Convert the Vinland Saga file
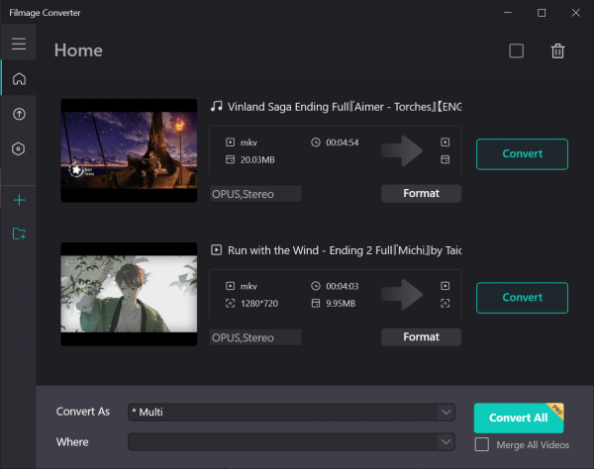The height and width of the screenshot is (469, 594). pyautogui.click(x=522, y=154)
